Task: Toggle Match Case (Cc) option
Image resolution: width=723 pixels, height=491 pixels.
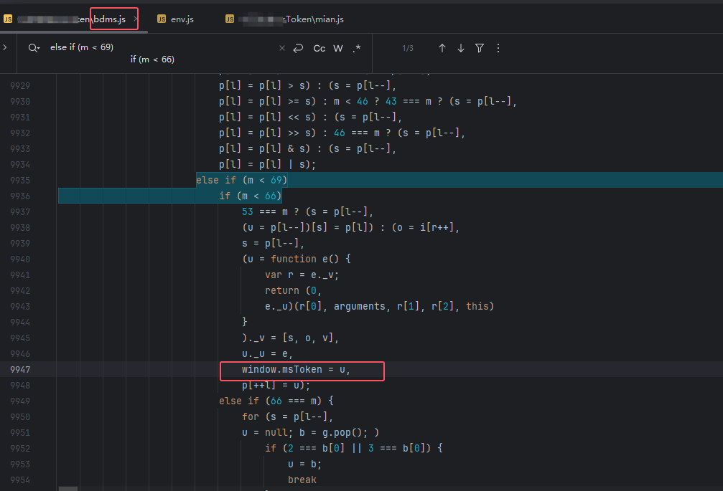Action: click(x=319, y=48)
